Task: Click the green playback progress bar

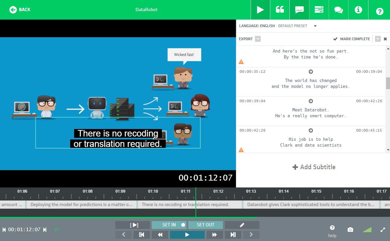Action: pyautogui.click(x=128, y=217)
